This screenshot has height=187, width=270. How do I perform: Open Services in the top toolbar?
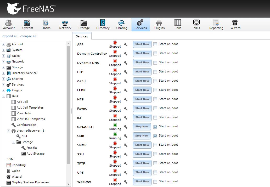pos(141,25)
